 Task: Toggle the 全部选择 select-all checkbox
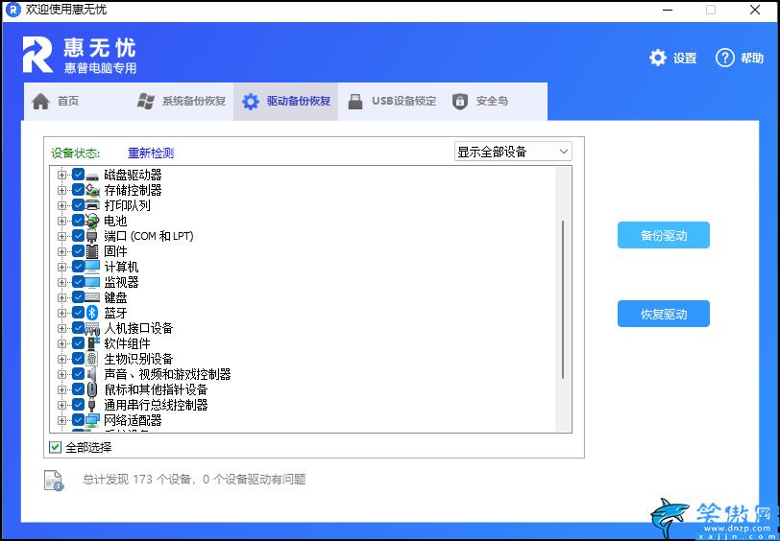click(55, 448)
